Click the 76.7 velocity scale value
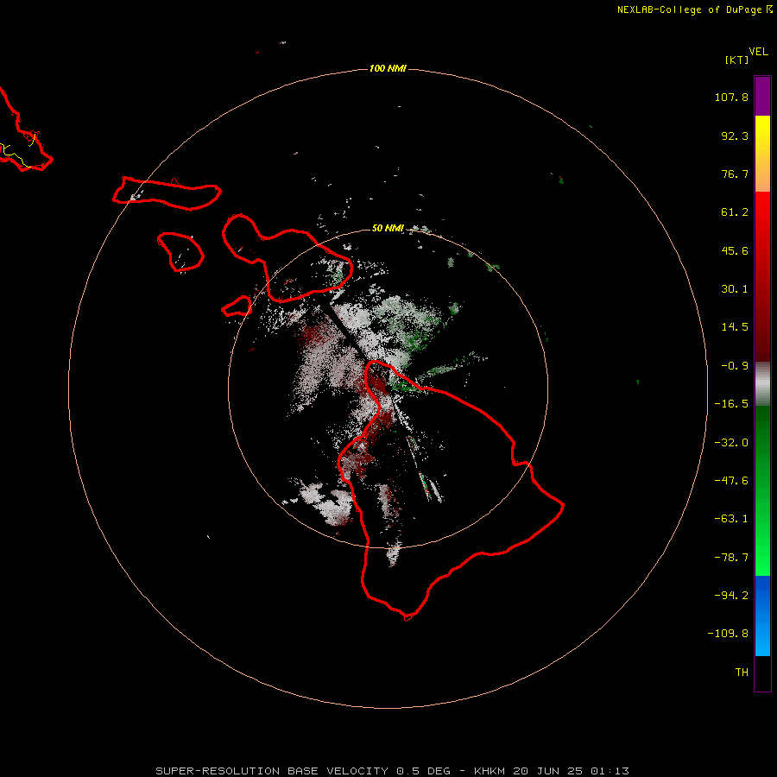The height and width of the screenshot is (777, 777). pos(735,174)
